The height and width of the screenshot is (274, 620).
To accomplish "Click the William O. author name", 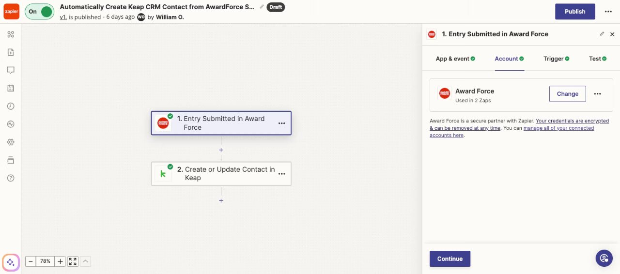I will (x=170, y=17).
